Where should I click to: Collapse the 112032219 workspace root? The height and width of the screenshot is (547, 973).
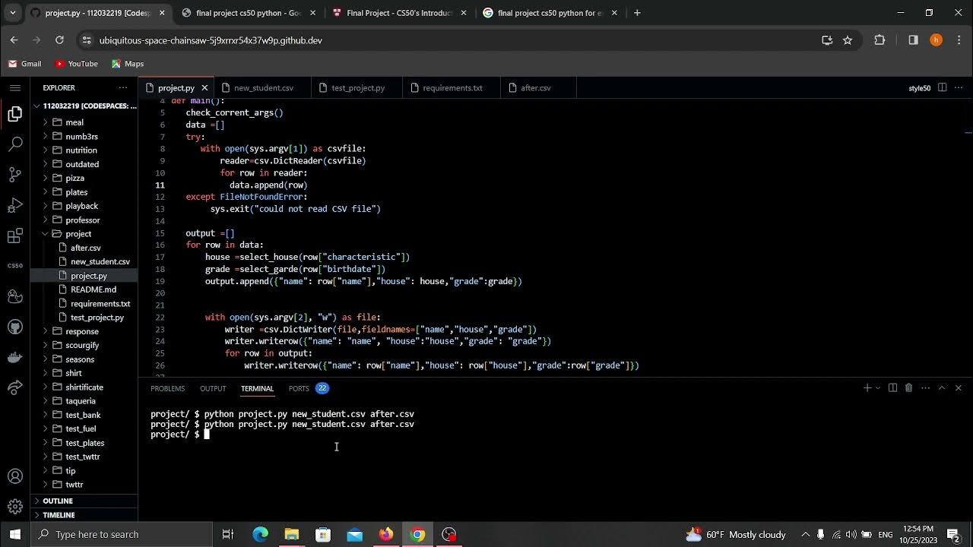84,106
